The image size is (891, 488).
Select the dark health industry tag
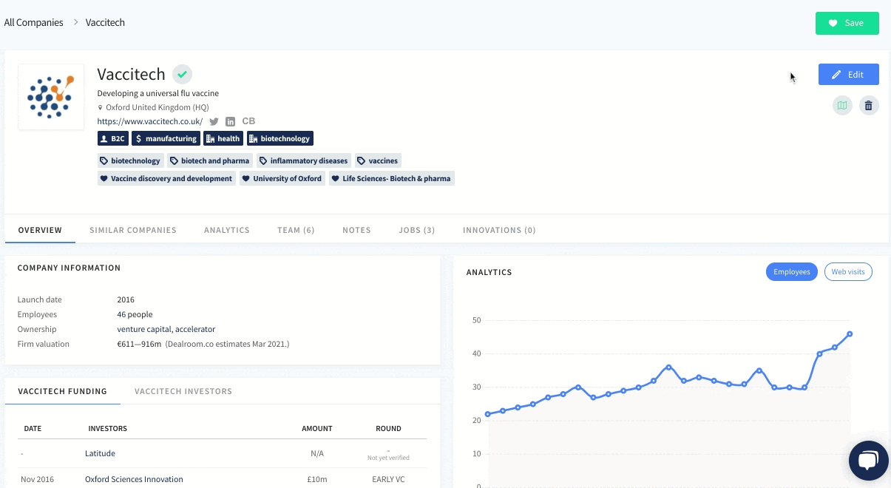click(223, 138)
